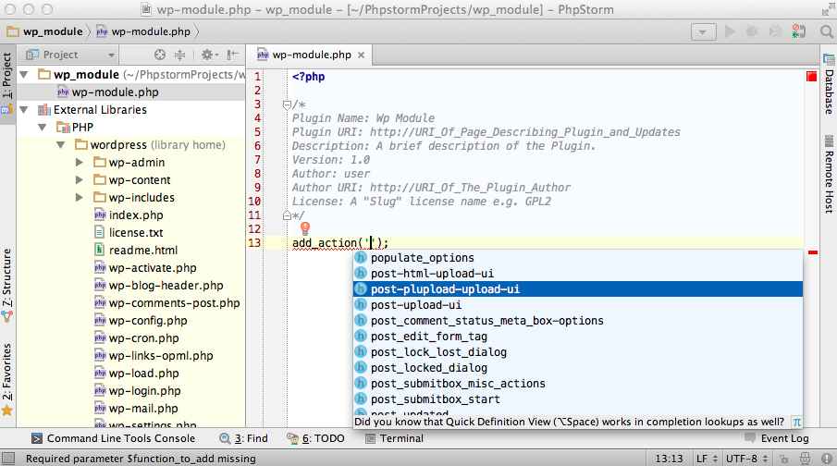Click the Run with Coverage icon
837x466 pixels.
click(776, 31)
